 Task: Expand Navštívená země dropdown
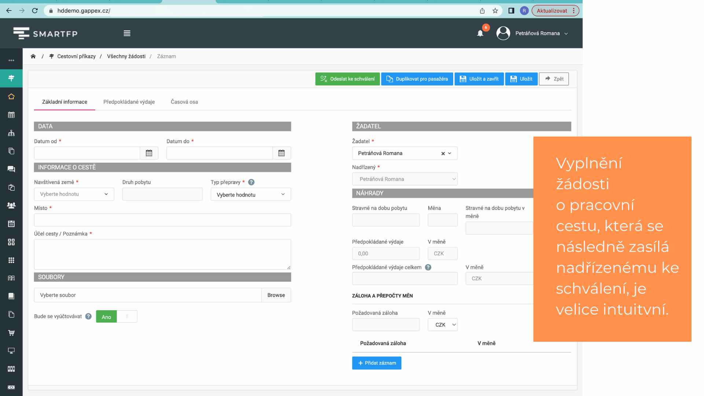click(74, 194)
